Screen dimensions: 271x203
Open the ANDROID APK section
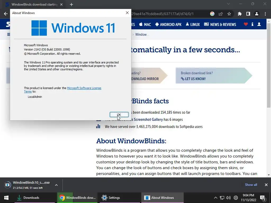pos(168,25)
